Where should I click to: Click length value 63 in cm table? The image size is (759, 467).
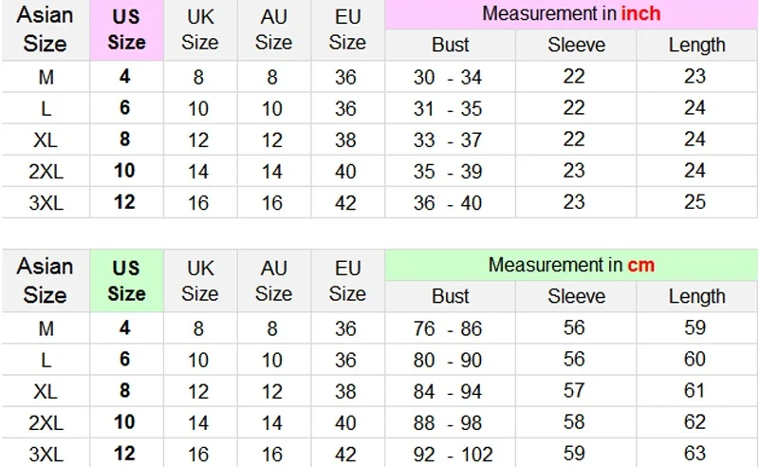tap(697, 454)
